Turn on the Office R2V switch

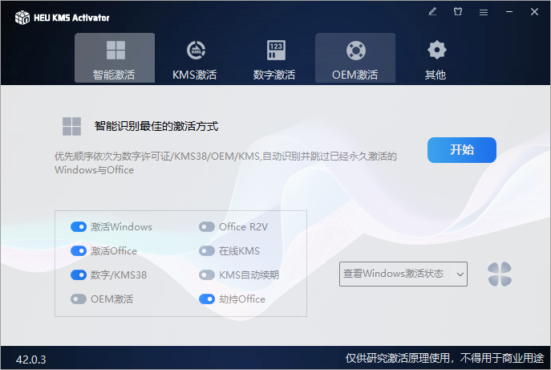click(207, 227)
